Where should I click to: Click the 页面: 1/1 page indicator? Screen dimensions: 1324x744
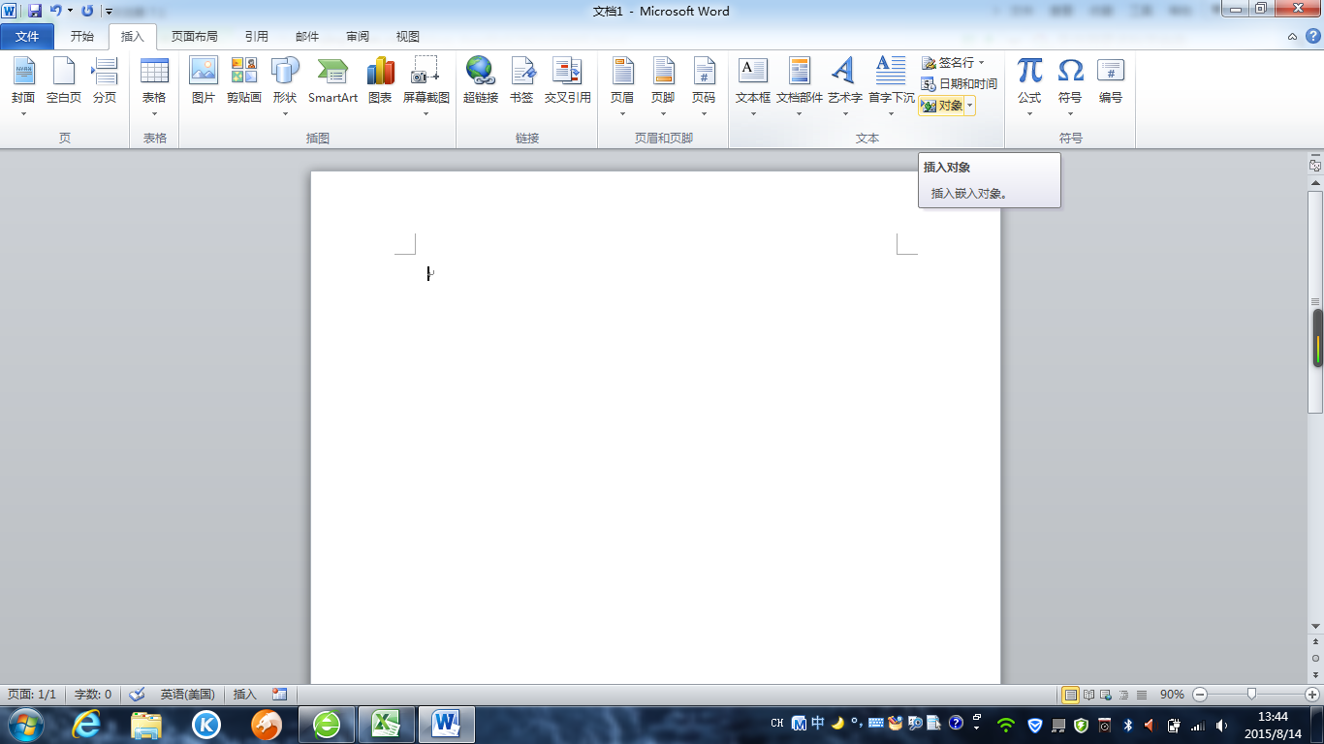point(32,695)
